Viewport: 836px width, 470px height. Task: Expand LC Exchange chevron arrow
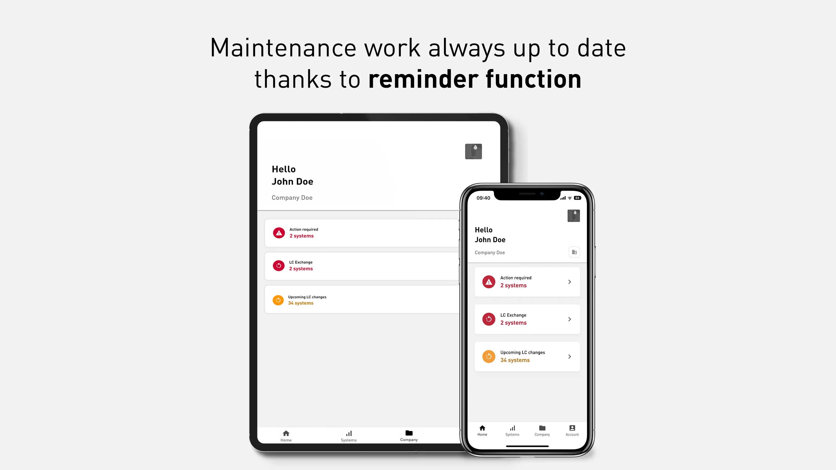pos(570,319)
